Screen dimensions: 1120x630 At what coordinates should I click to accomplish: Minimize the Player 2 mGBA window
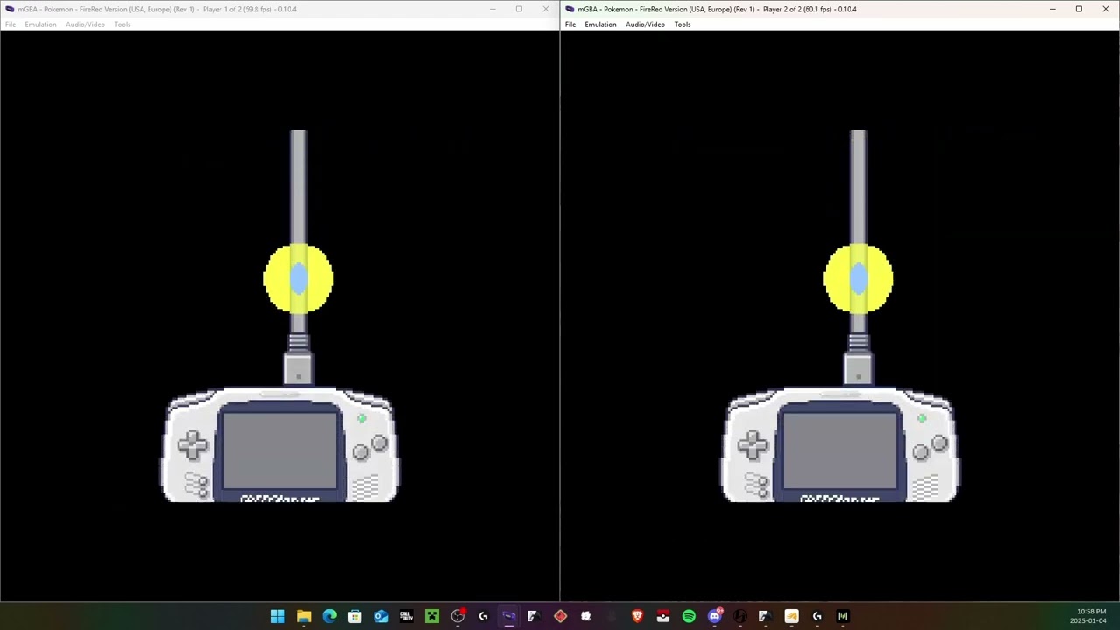pyautogui.click(x=1053, y=9)
